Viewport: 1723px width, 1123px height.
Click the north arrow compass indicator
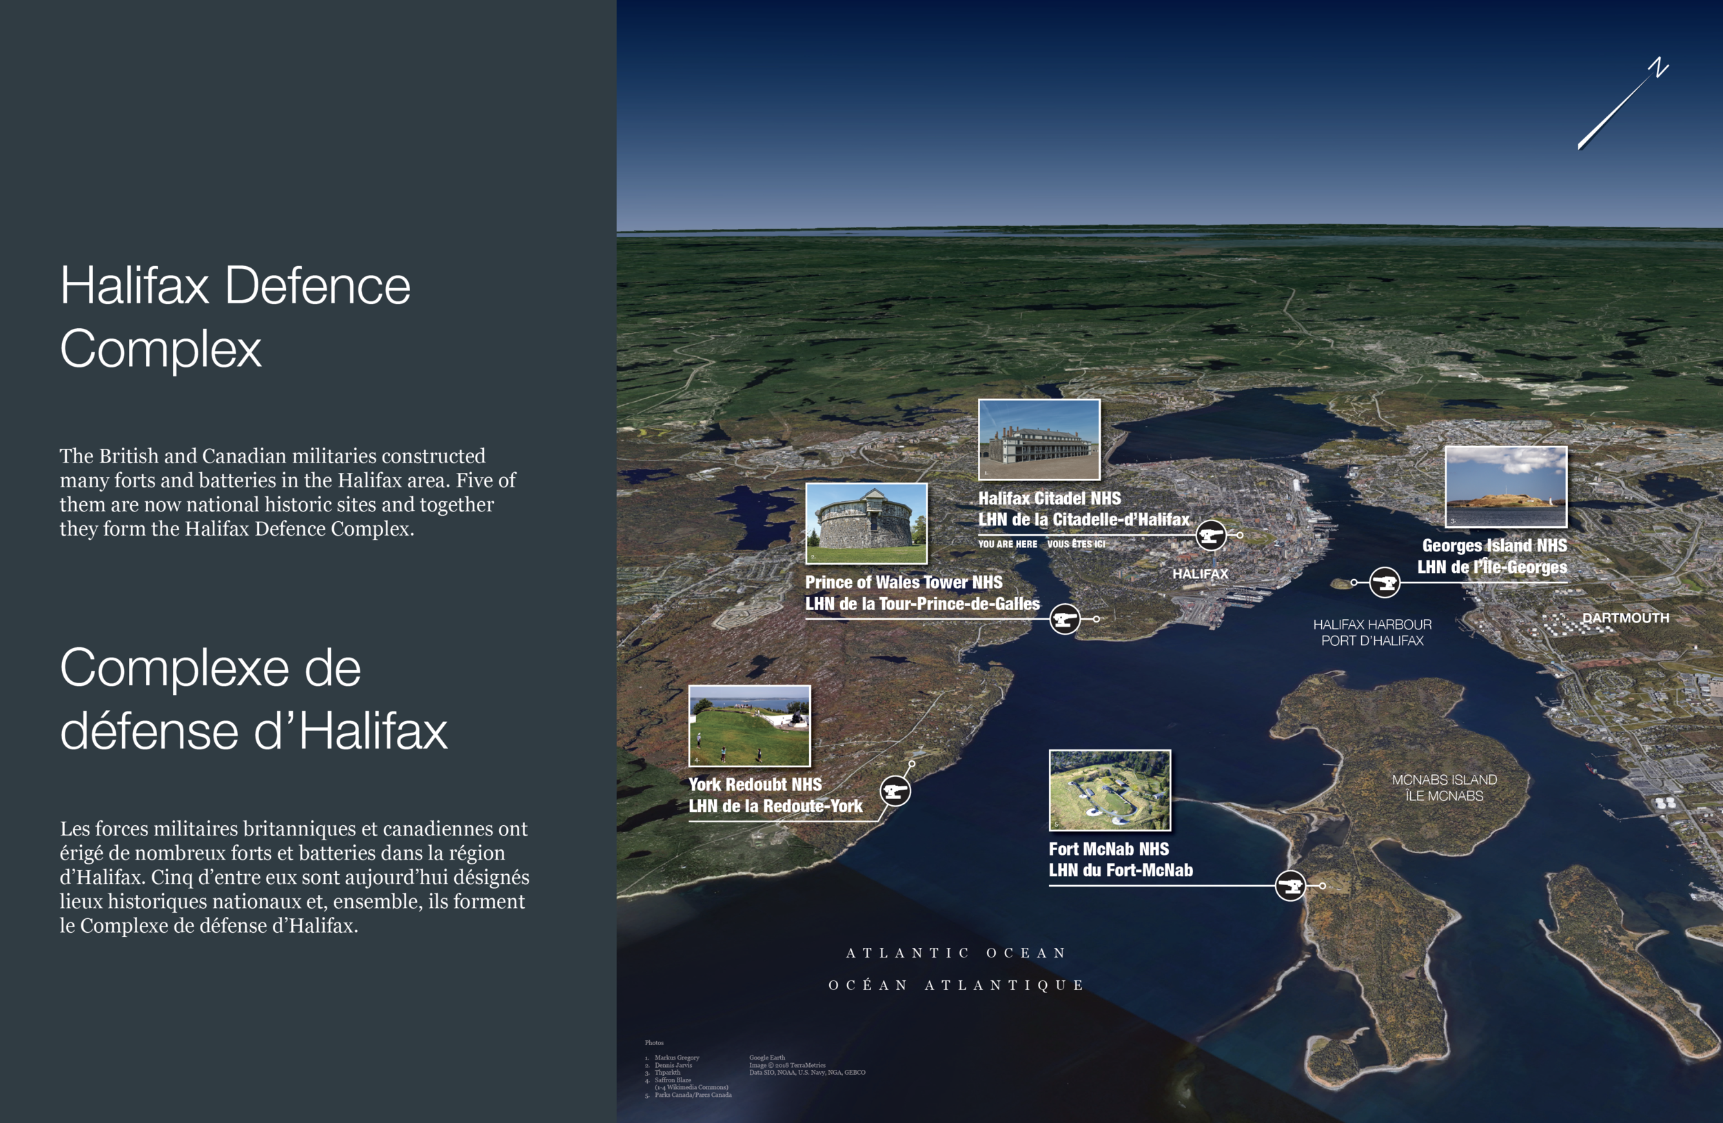(x=1623, y=103)
